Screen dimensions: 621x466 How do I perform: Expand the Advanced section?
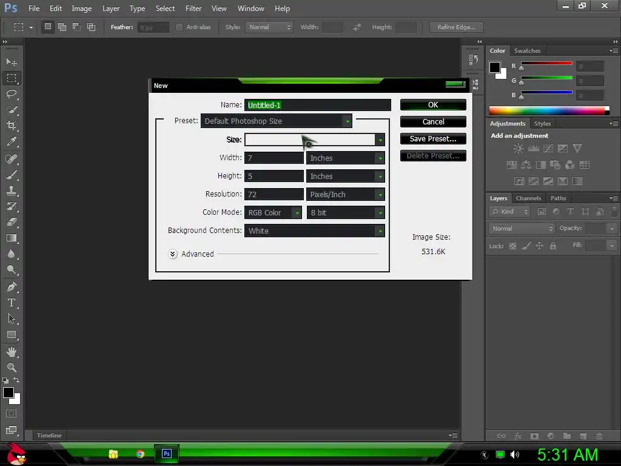point(173,254)
